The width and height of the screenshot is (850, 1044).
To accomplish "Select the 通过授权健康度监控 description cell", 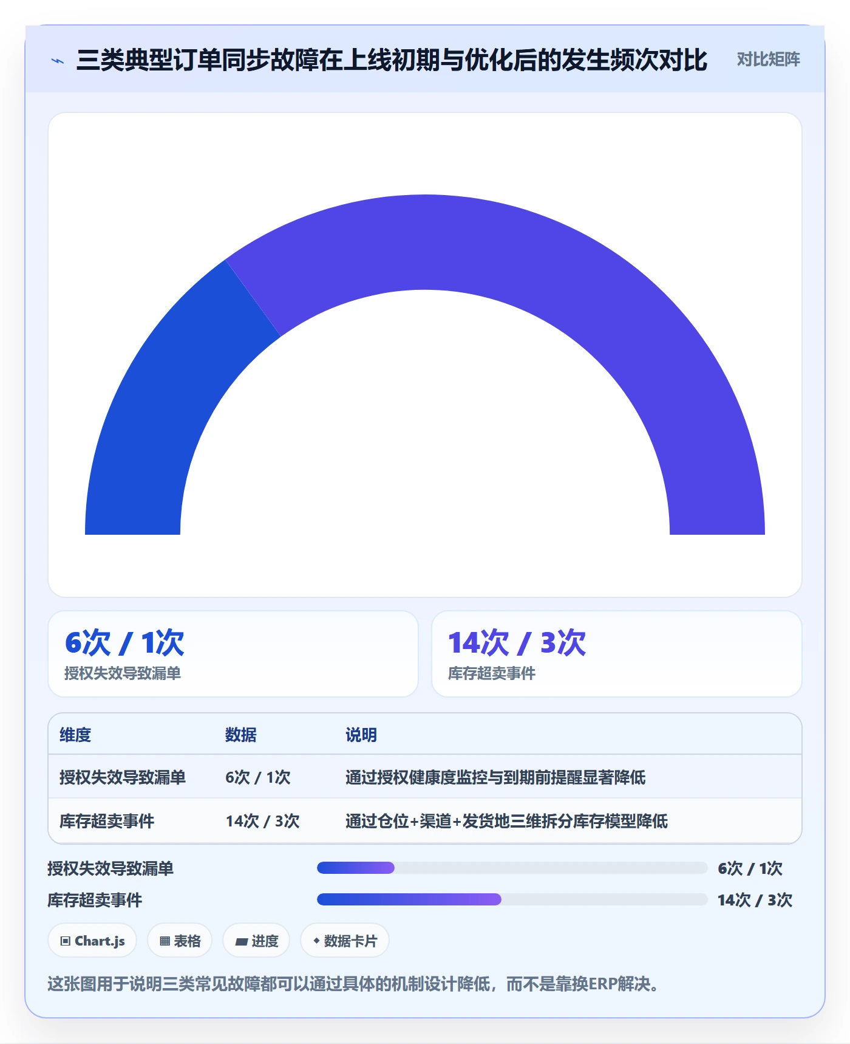I will coord(495,777).
